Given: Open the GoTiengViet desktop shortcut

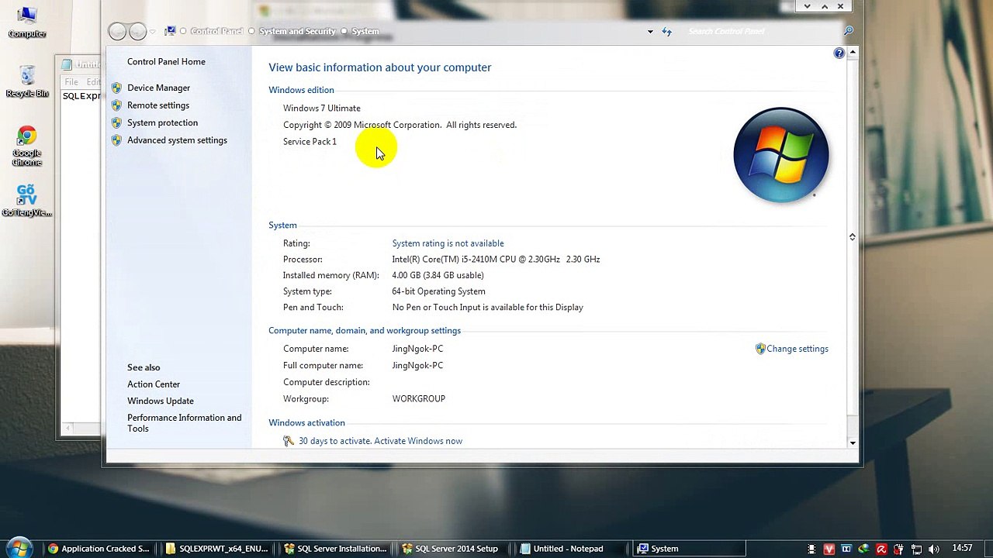Looking at the screenshot, I should coord(27,201).
